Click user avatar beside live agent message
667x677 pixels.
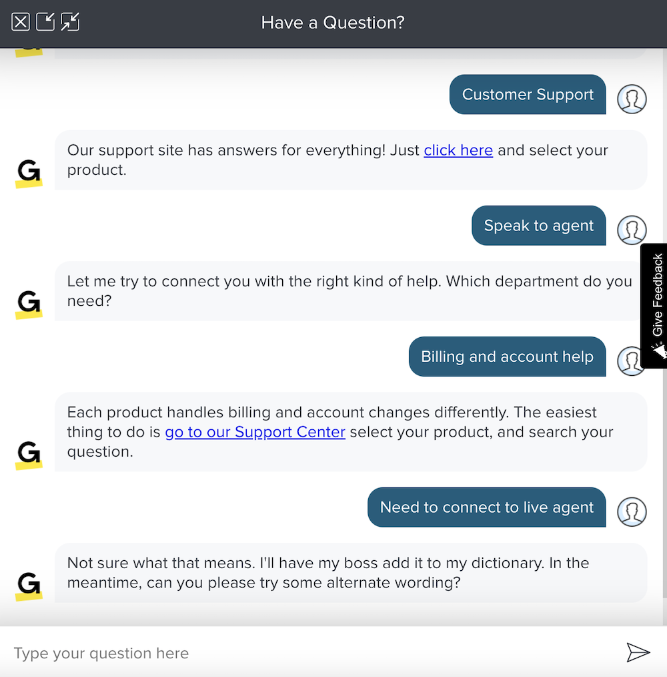click(x=632, y=511)
